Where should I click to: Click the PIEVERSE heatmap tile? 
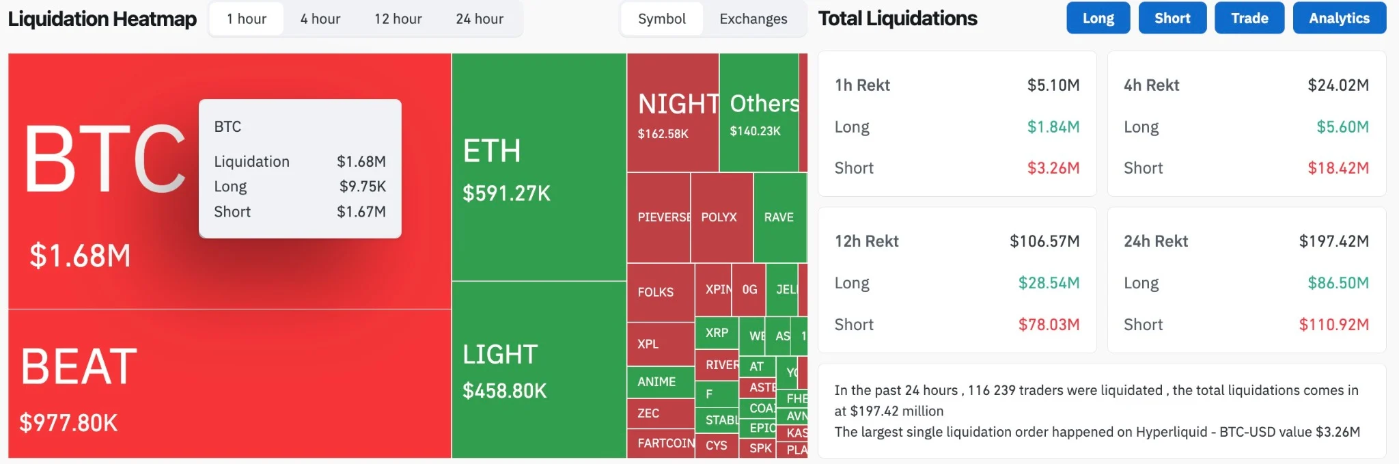pyautogui.click(x=659, y=217)
